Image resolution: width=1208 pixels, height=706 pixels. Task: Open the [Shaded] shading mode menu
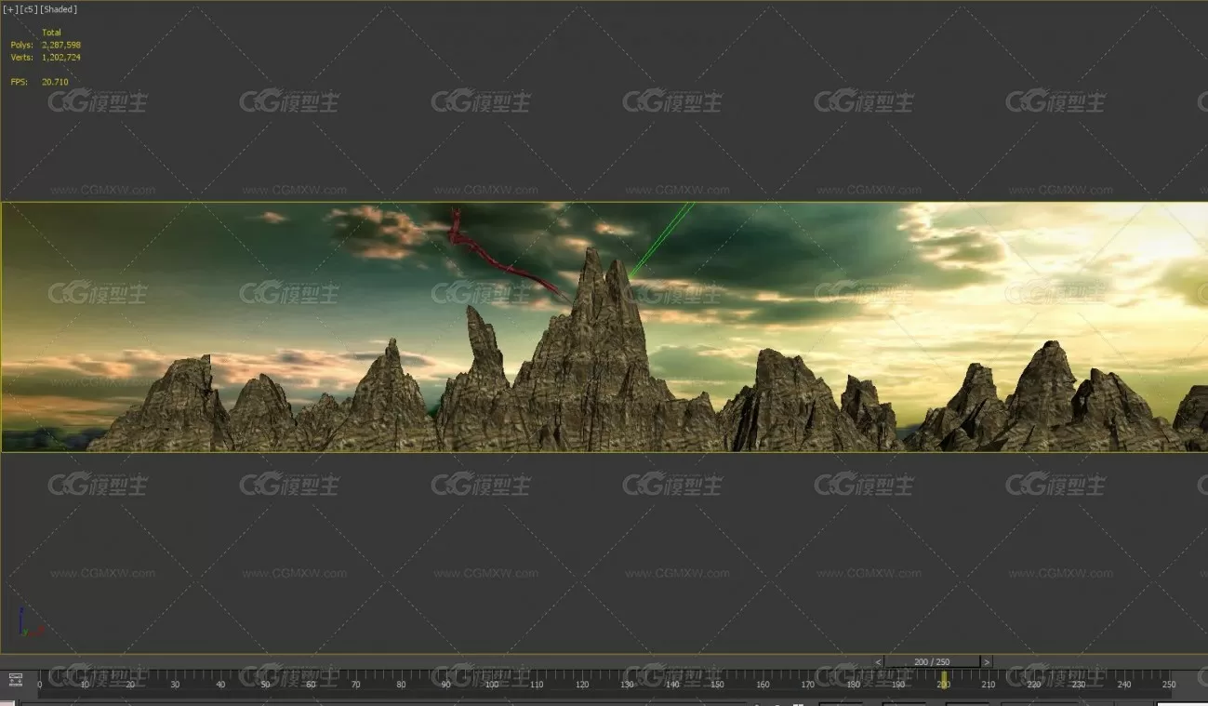(59, 9)
